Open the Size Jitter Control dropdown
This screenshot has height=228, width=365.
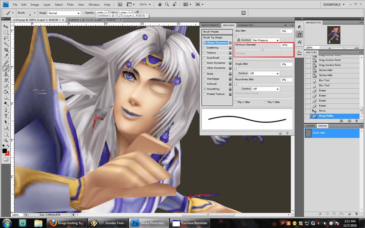pyautogui.click(x=266, y=40)
